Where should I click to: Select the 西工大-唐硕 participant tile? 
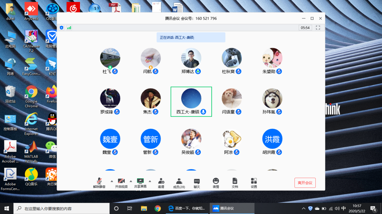click(x=191, y=101)
